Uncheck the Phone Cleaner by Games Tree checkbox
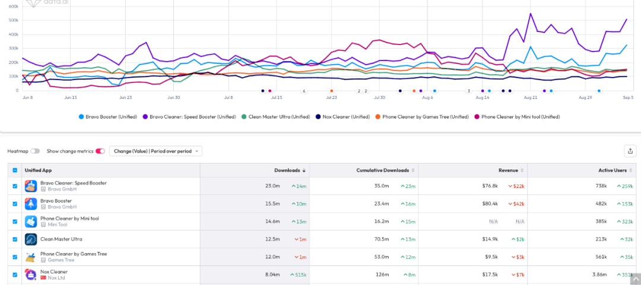 click(15, 257)
